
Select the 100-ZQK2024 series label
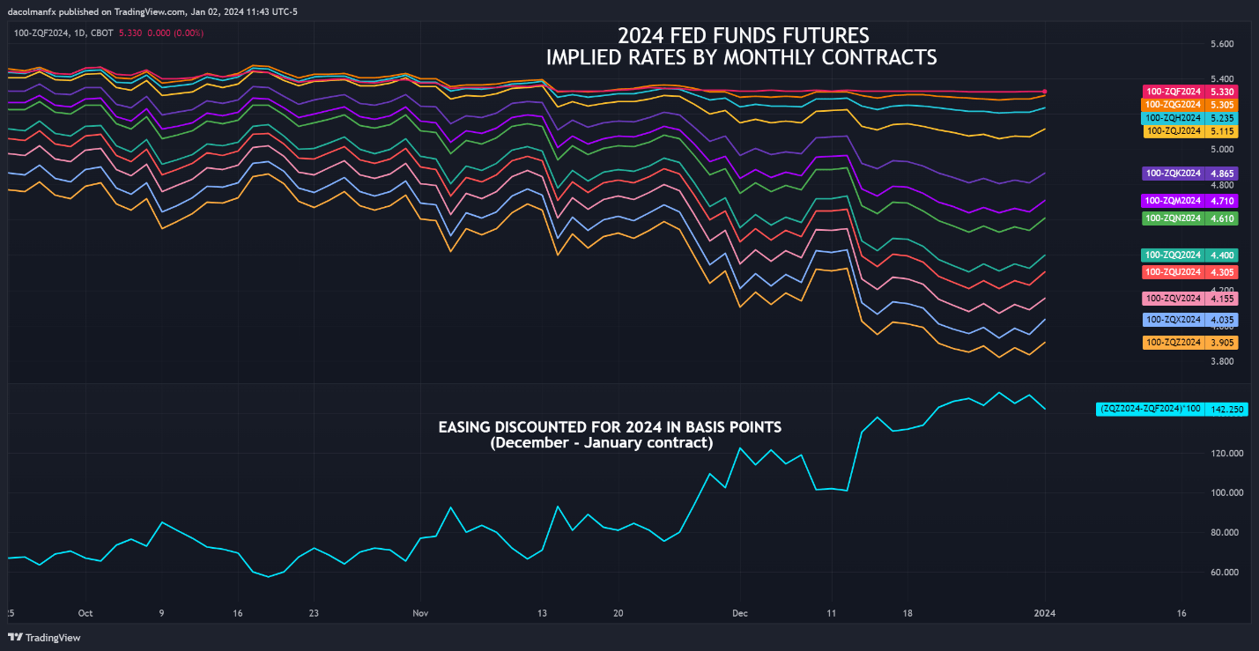1174,174
